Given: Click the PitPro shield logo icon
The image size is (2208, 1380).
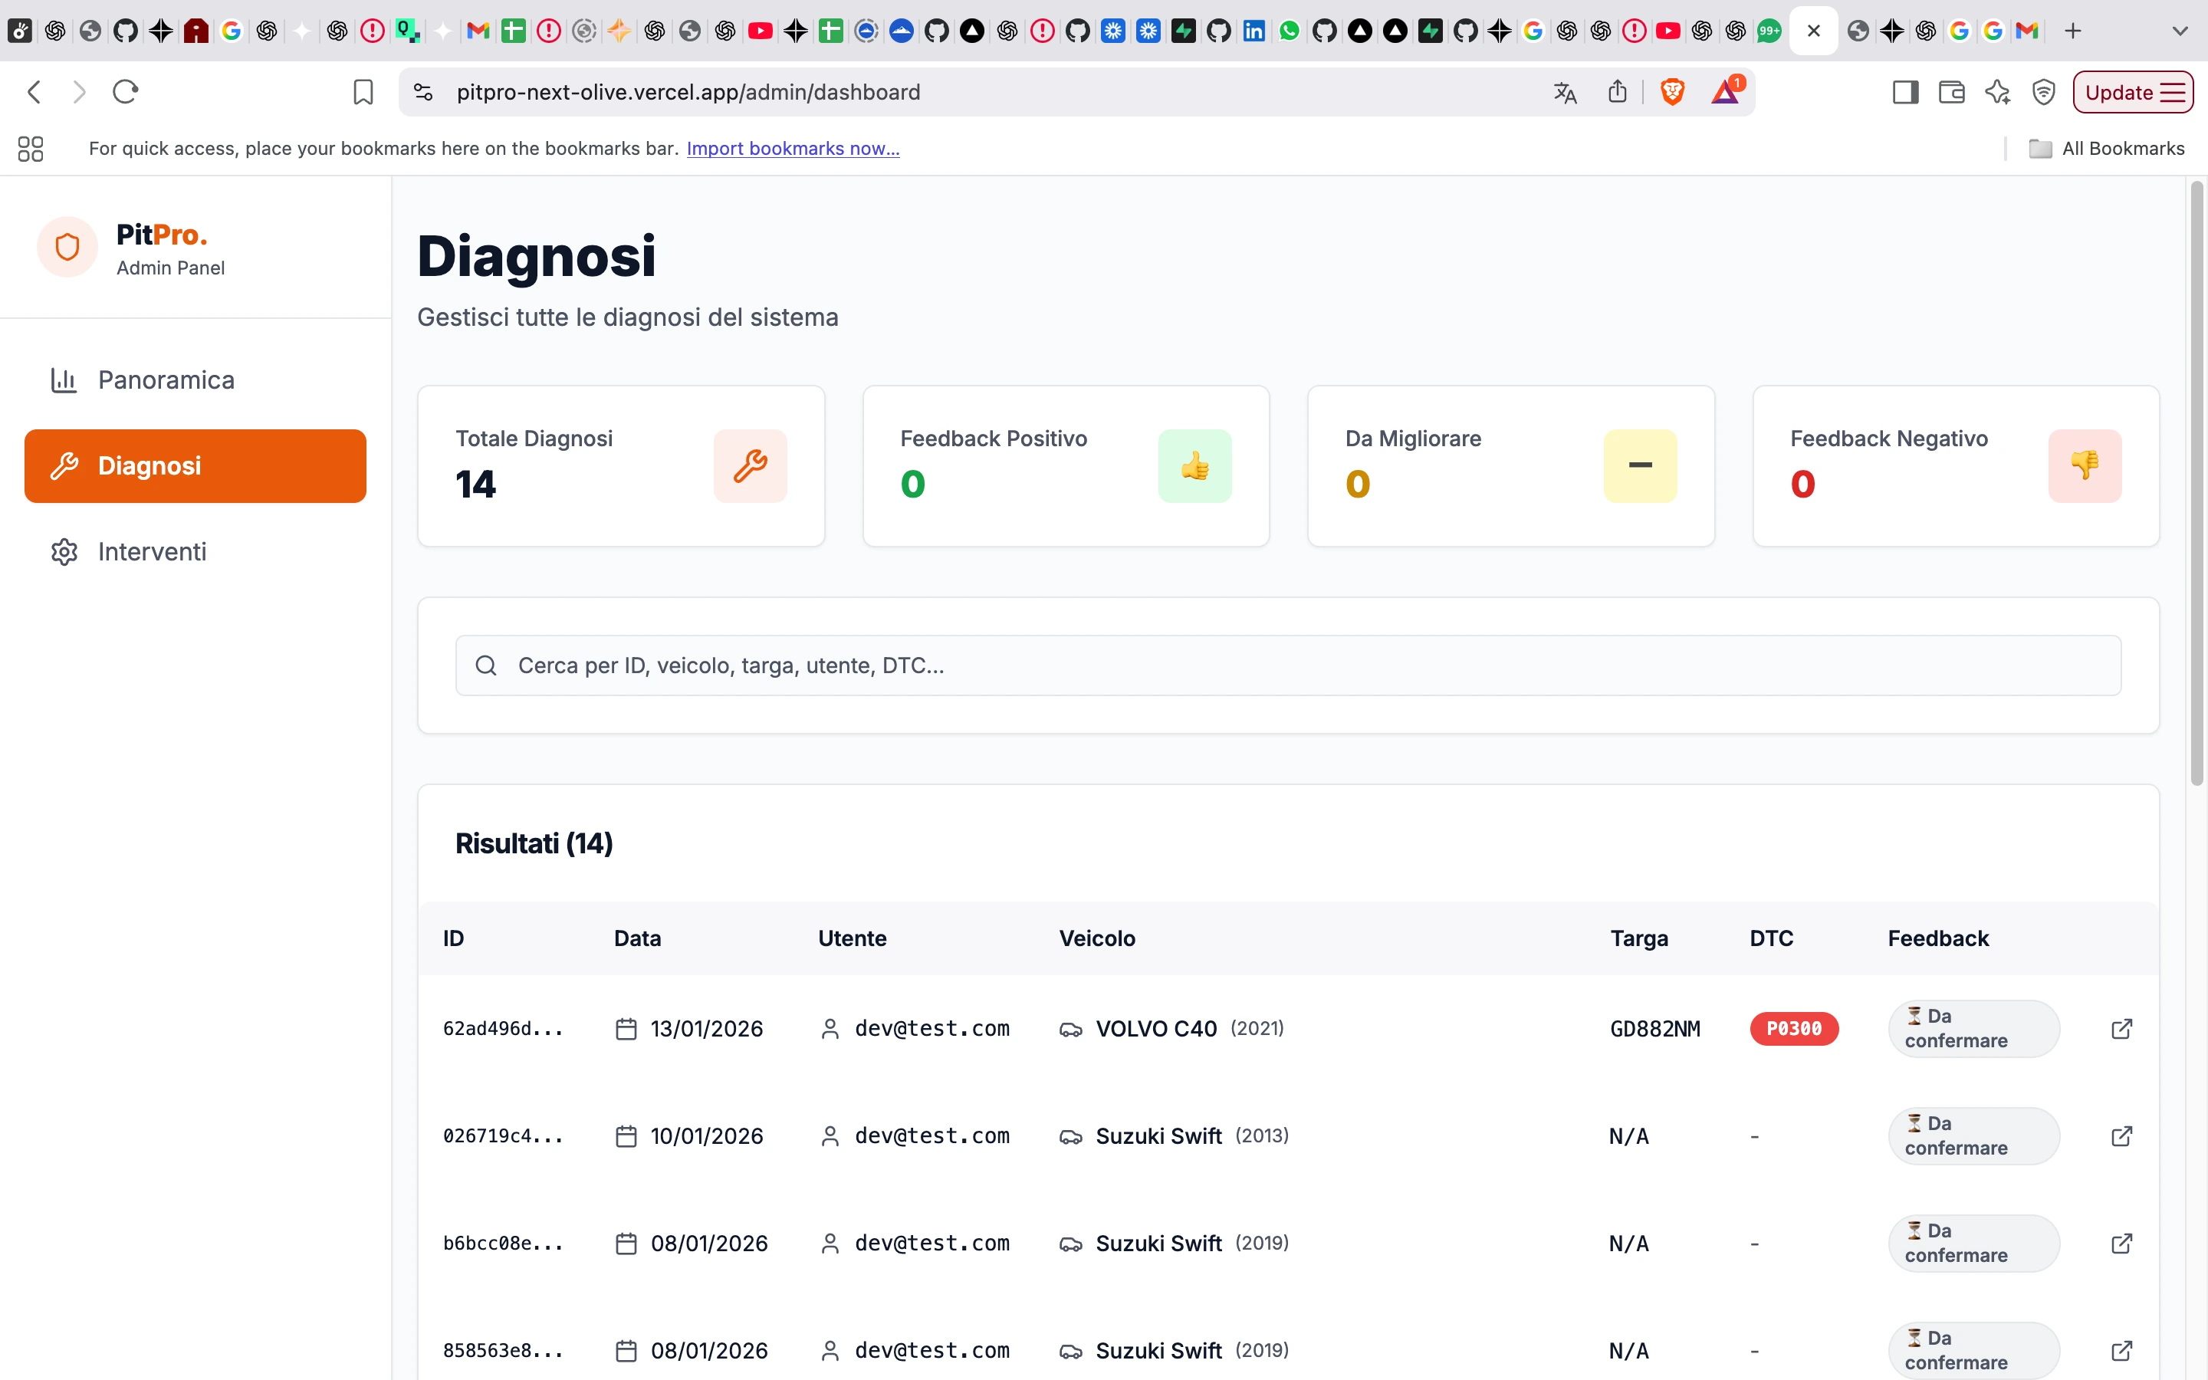Looking at the screenshot, I should click(x=67, y=248).
